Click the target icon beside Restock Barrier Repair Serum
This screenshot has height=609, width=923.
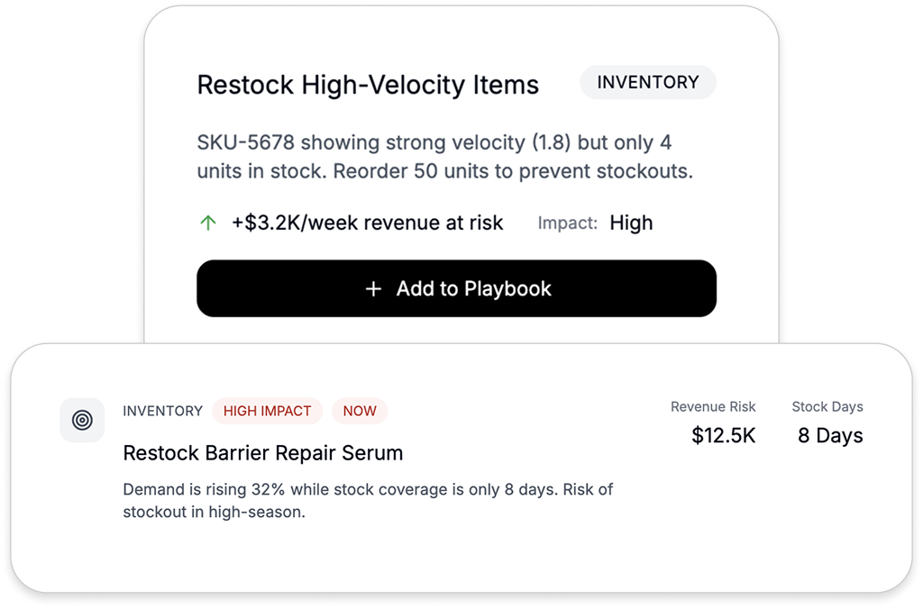(82, 420)
